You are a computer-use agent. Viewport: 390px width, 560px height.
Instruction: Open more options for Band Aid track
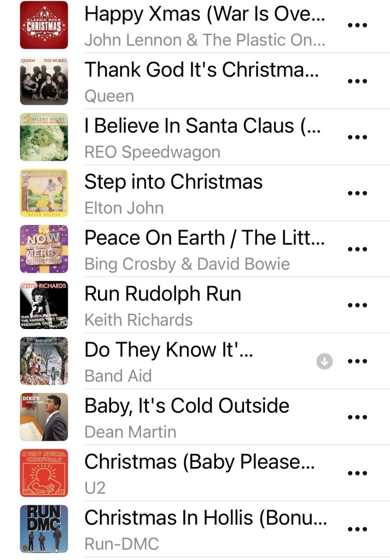coord(357,361)
